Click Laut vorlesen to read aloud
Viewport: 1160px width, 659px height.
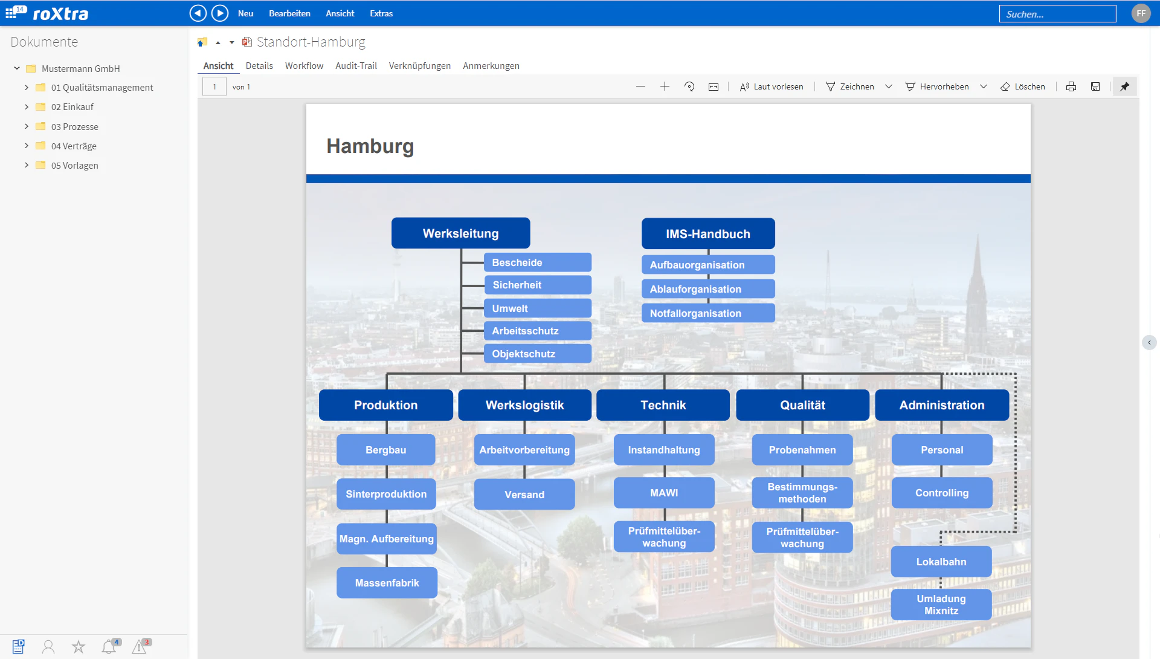coord(772,86)
